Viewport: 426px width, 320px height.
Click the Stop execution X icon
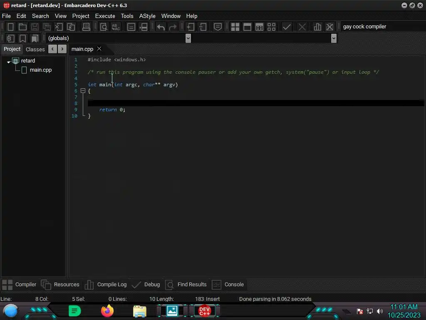[x=302, y=27]
